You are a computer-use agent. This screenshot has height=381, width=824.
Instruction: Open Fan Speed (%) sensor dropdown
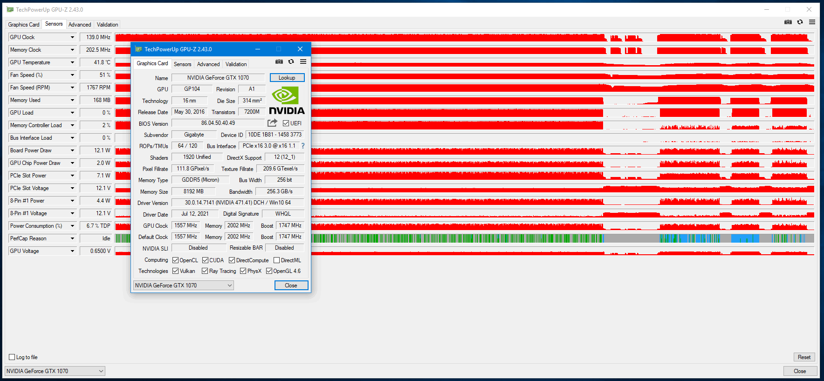point(72,75)
